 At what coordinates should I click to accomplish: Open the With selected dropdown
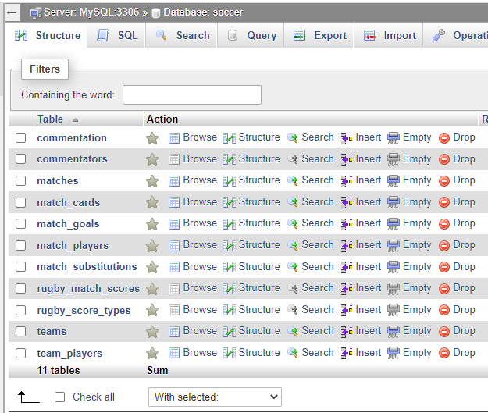pos(215,397)
